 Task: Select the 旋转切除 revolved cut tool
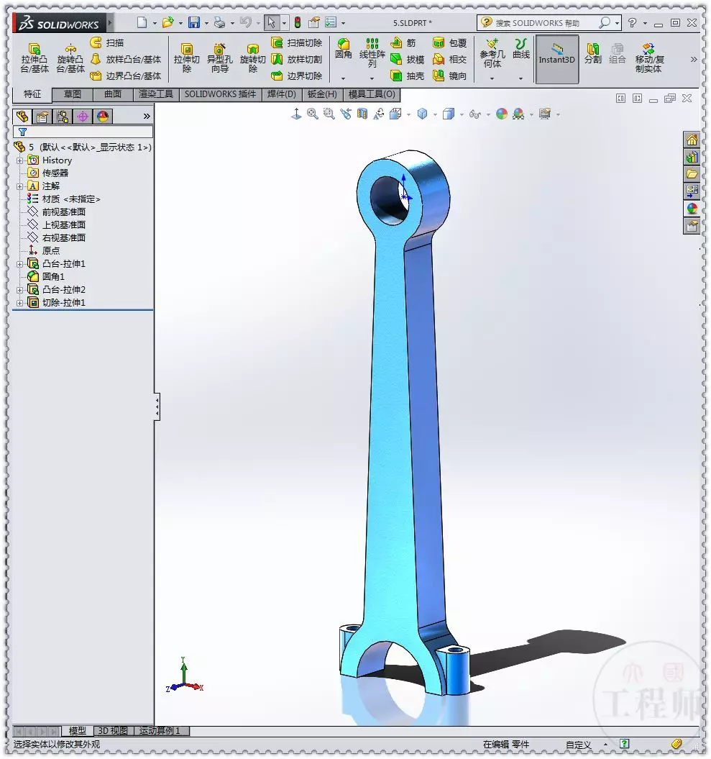point(252,58)
